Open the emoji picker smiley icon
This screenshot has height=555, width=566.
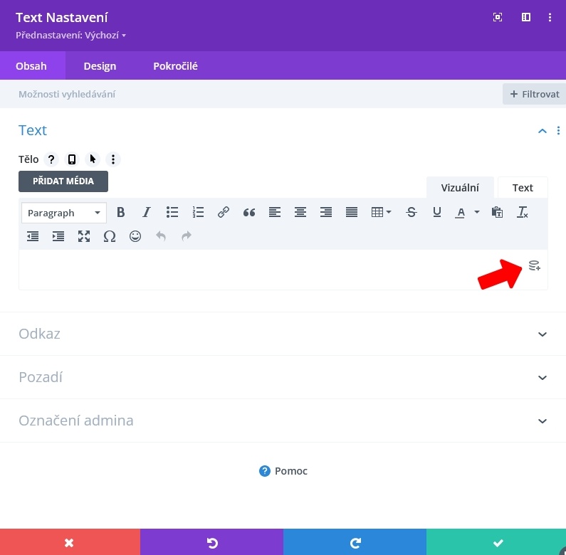coord(135,236)
